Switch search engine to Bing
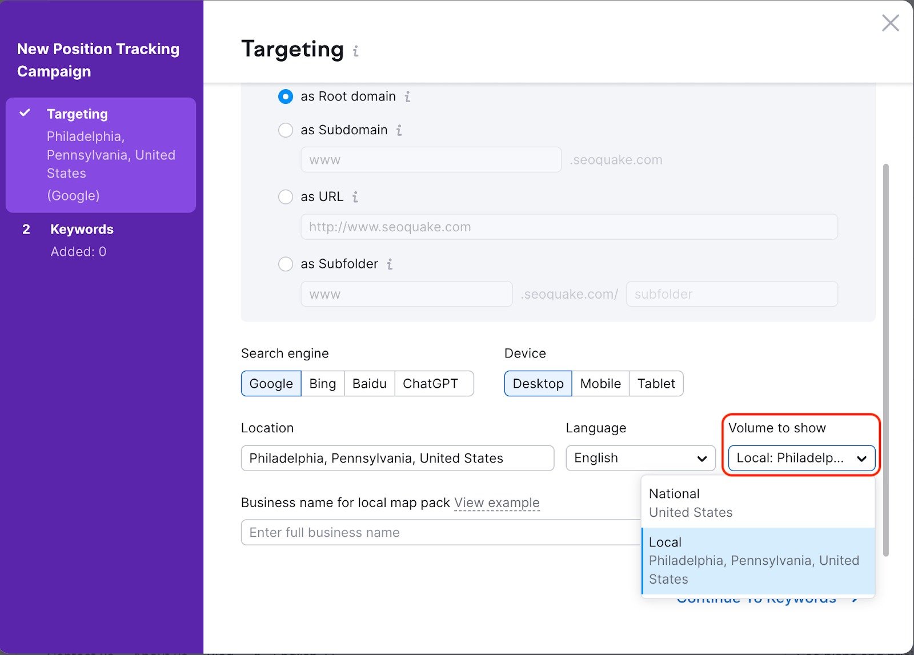Viewport: 914px width, 655px height. coord(322,384)
